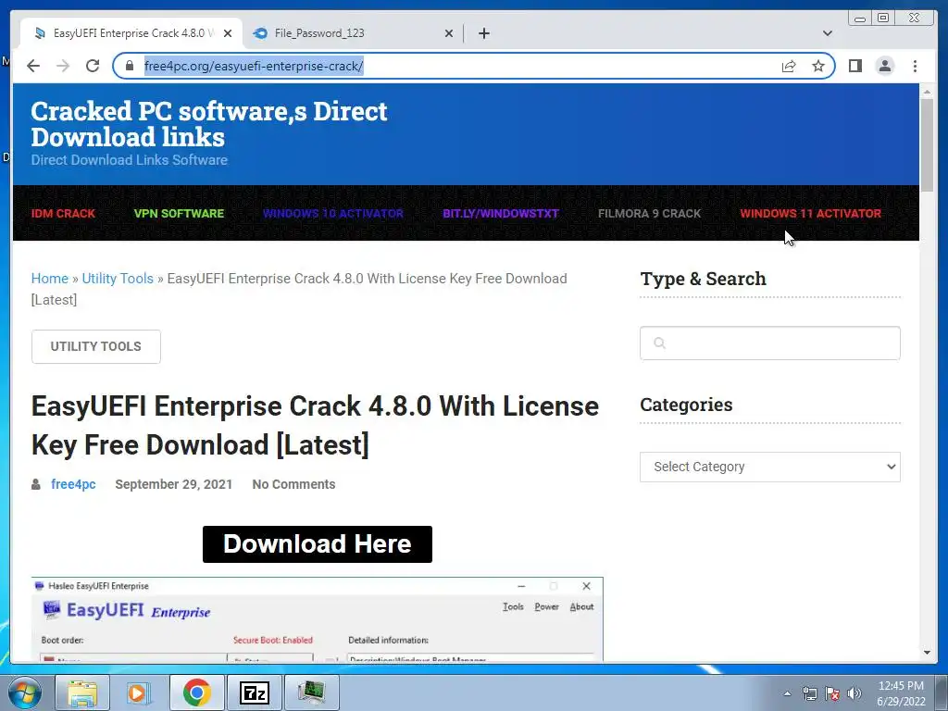Open network status tray icon
Screen dimensions: 948x711
pos(809,693)
